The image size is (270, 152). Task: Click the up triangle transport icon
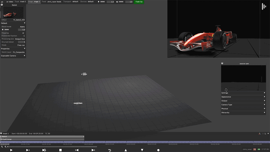(126, 150)
